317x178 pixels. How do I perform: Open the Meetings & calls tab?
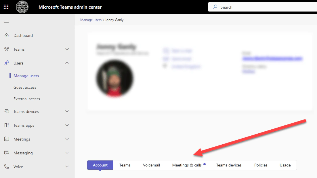tap(187, 165)
